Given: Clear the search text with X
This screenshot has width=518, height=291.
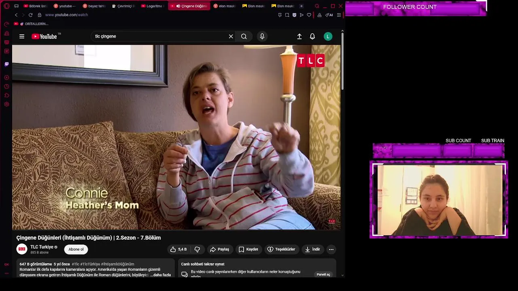Looking at the screenshot, I should click(231, 36).
